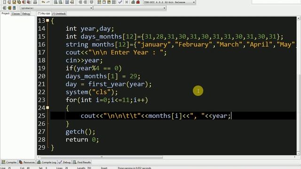Open the Resources bottom tab
The width and height of the screenshot is (301, 169).
(27, 162)
